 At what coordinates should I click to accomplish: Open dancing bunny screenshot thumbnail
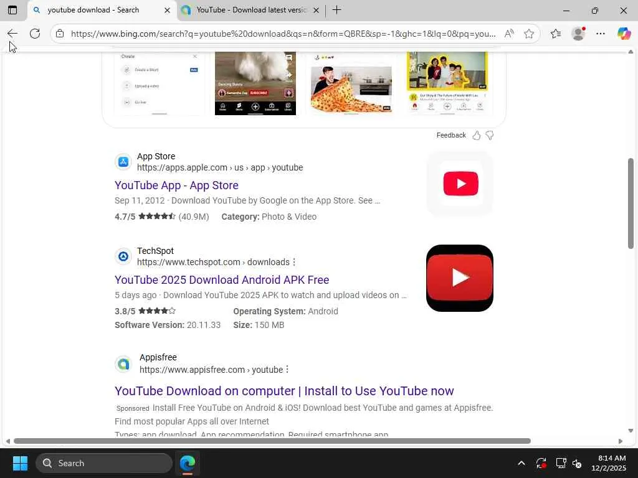[255, 83]
